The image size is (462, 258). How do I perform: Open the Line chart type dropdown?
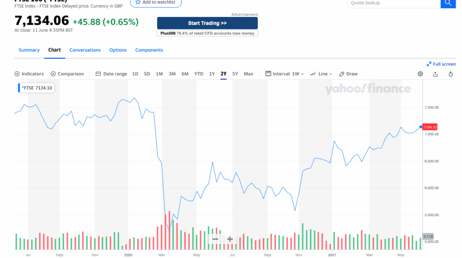[x=321, y=74]
